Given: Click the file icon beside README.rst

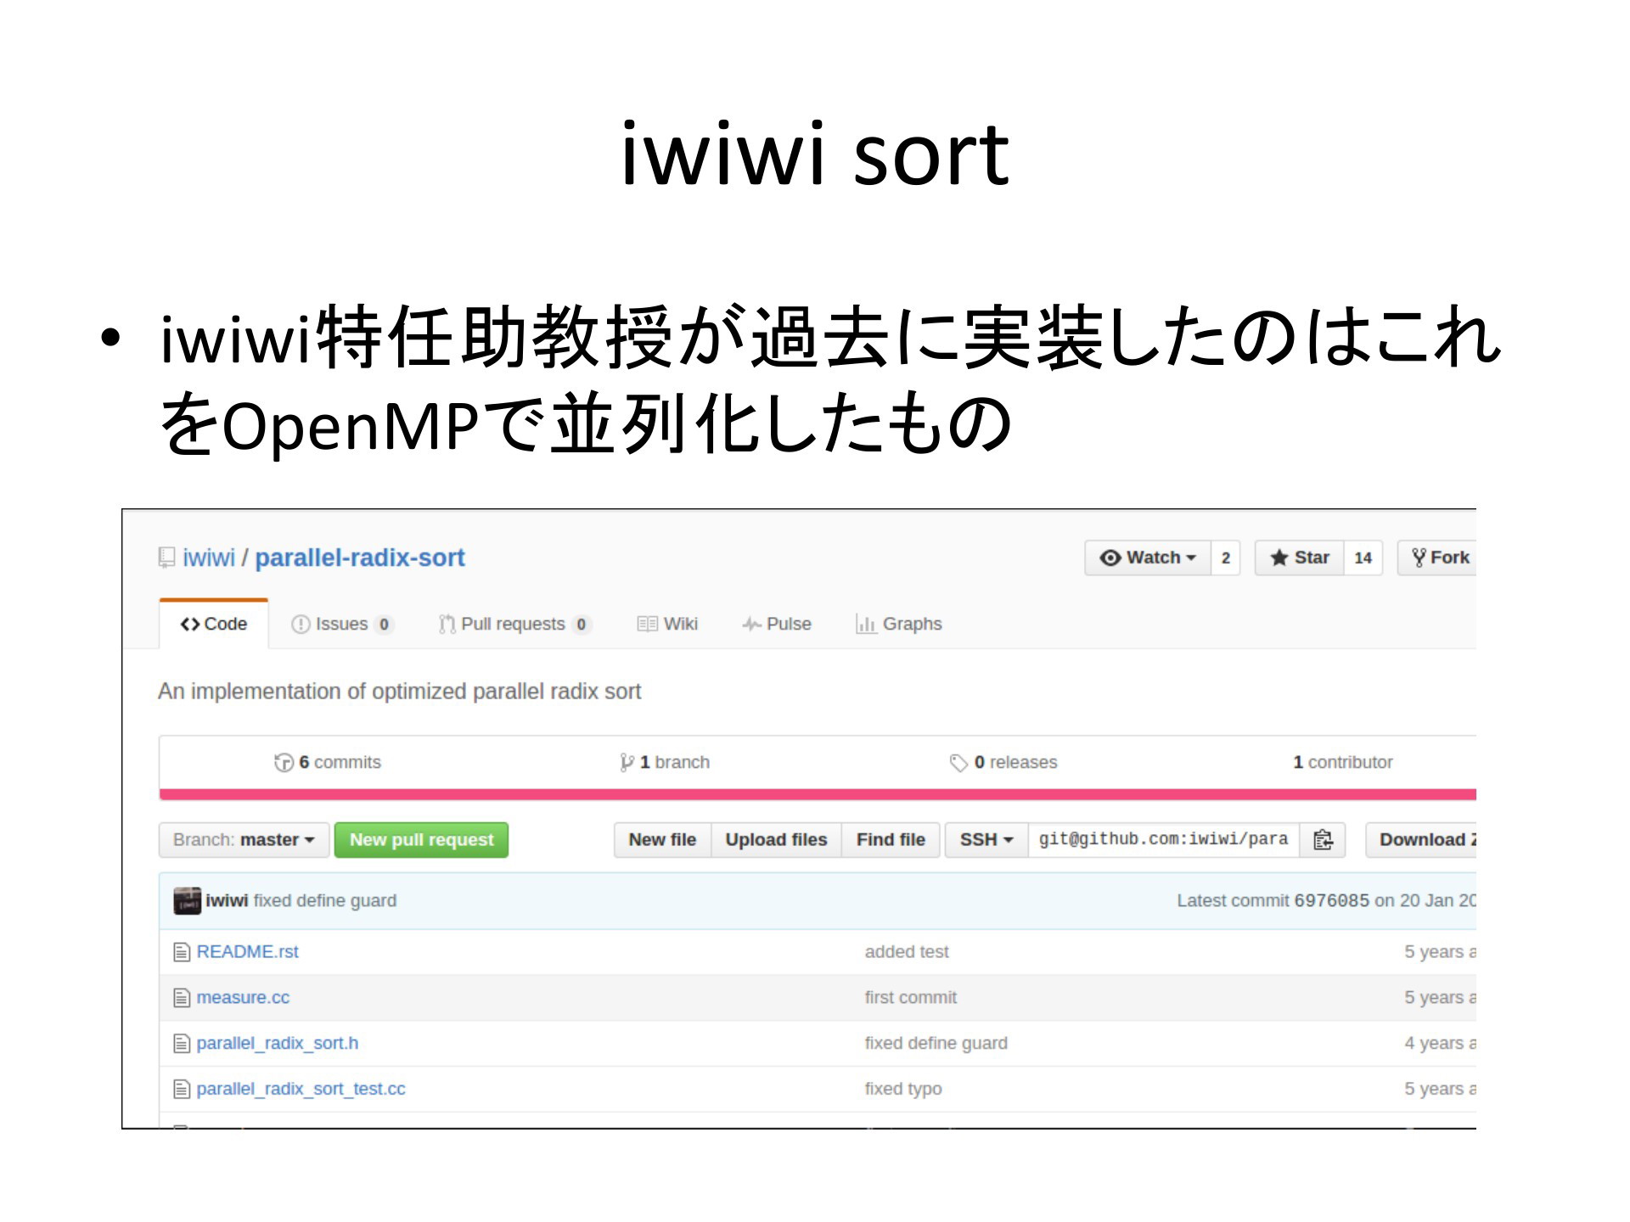Looking at the screenshot, I should tap(182, 952).
